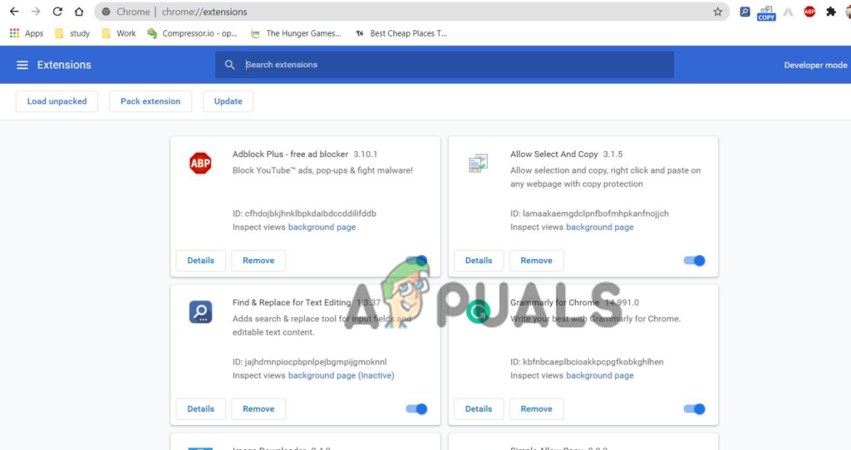This screenshot has height=450, width=851.
Task: Click Adblock Plus version 3.10.1
Action: 366,154
